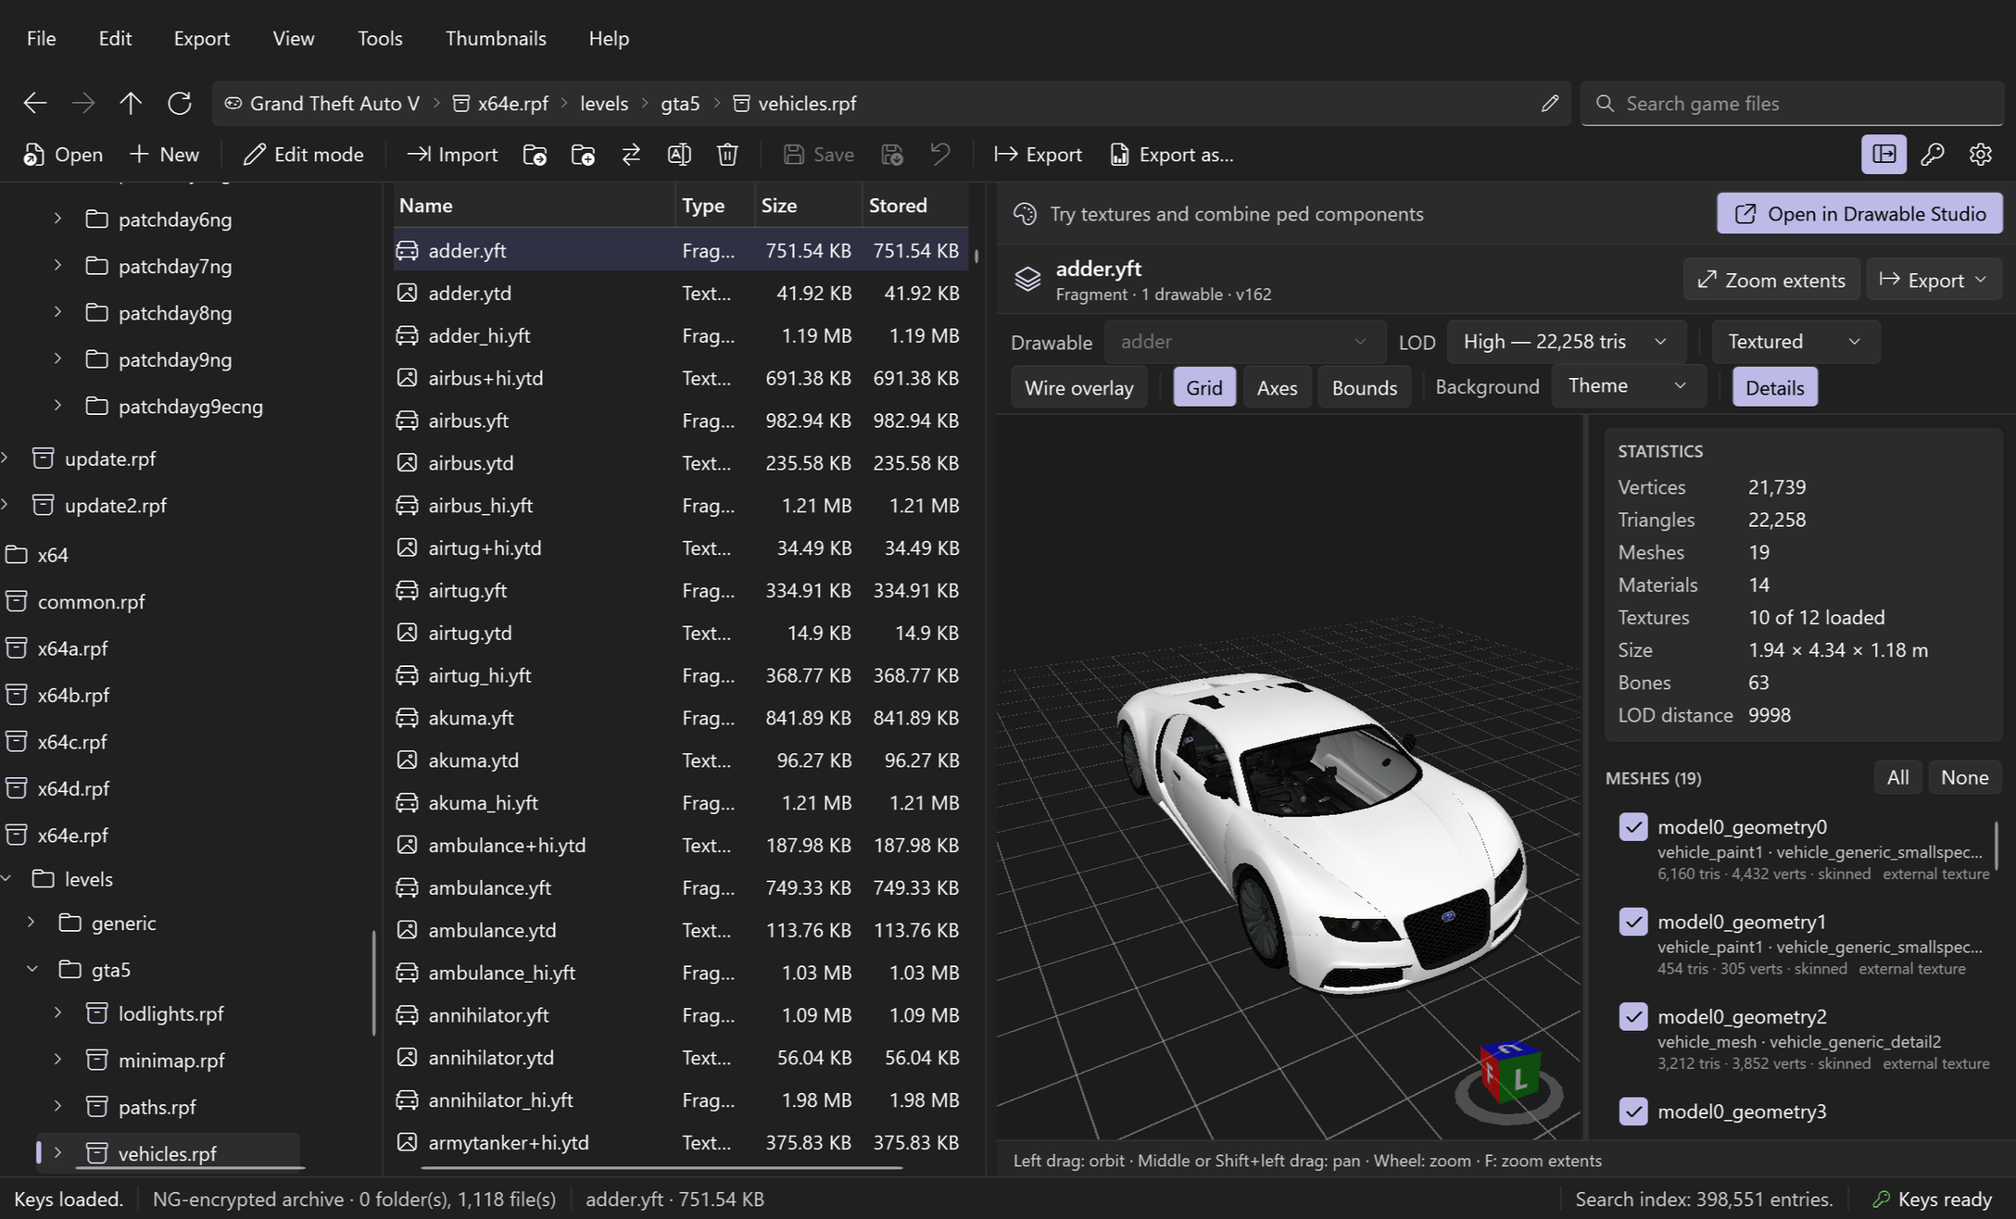Click the Export as file icon

coord(1171,155)
